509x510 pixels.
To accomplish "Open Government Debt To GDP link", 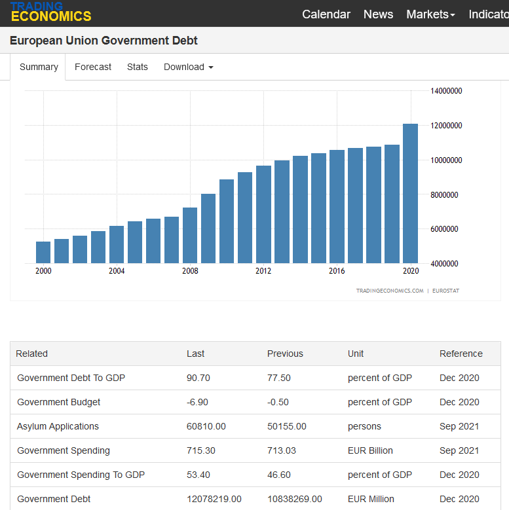I will tap(71, 378).
